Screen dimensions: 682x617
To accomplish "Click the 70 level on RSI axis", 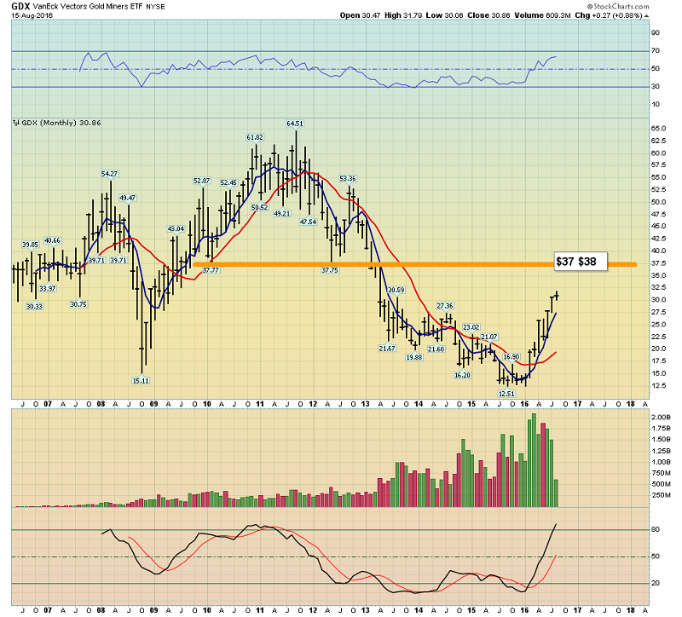I will tap(656, 51).
